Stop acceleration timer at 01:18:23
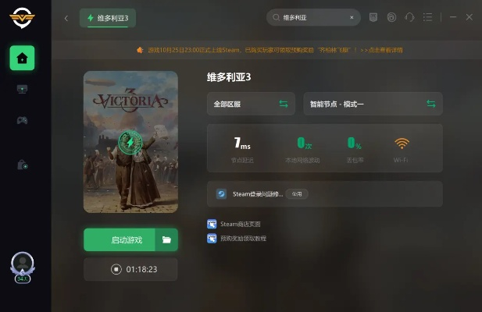This screenshot has height=312, width=482. coord(116,269)
